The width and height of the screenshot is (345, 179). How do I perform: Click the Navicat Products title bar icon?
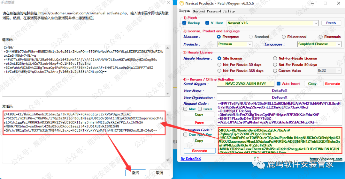[x=182, y=4]
